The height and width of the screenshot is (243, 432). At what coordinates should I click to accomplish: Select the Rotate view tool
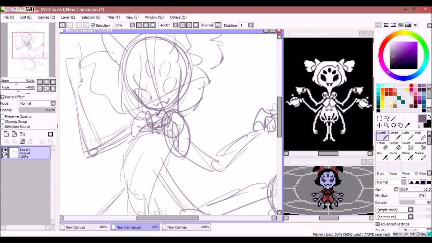[394, 125]
